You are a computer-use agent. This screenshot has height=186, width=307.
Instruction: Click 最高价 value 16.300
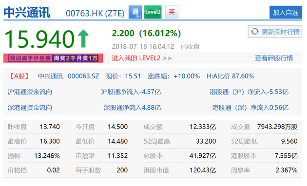(50, 141)
